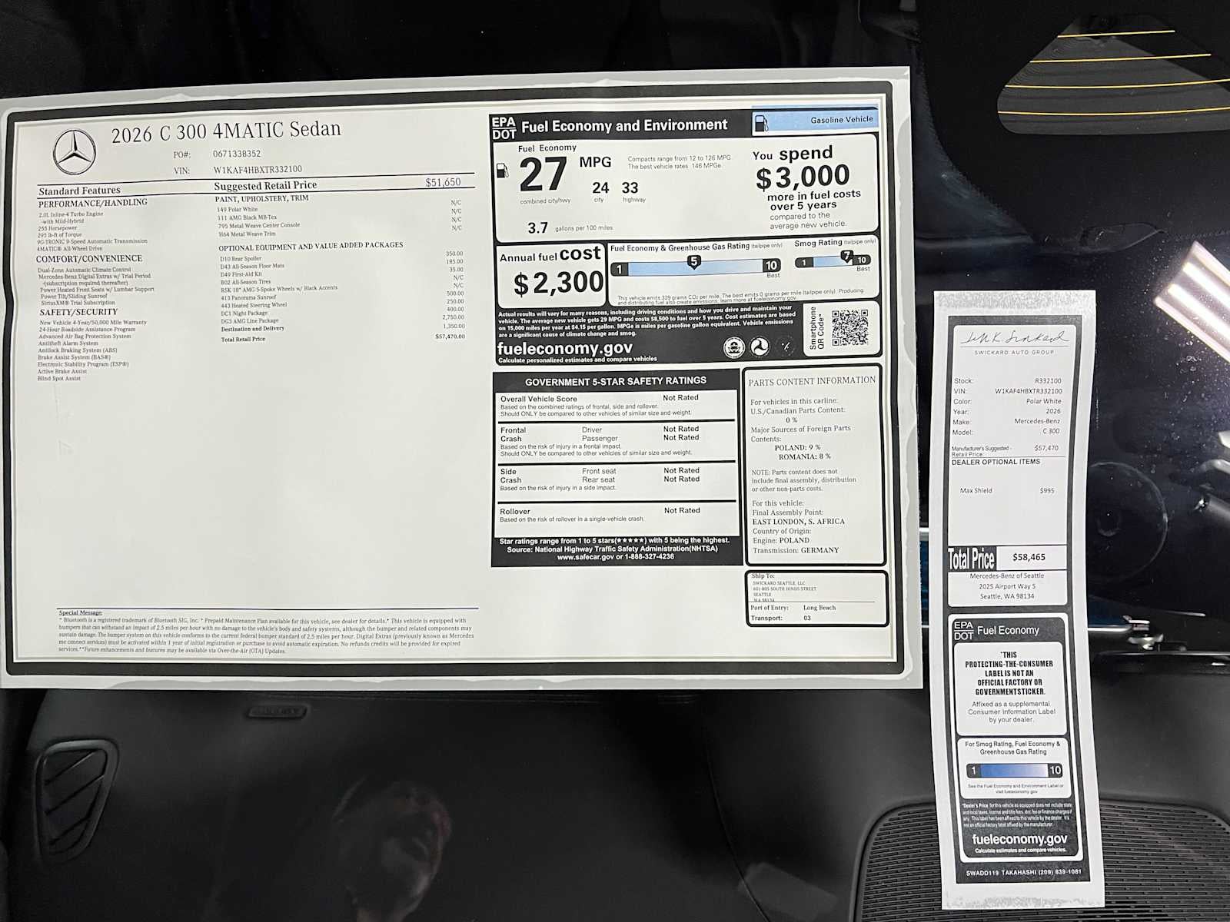Click "Mercedes-Benz of Seattle" on dealer label
The image size is (1230, 922).
[1007, 576]
